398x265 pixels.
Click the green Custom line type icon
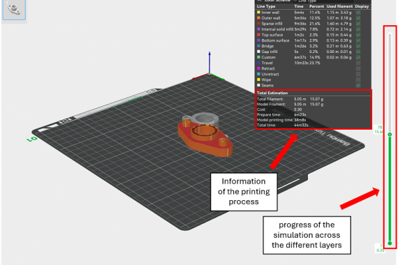point(258,57)
